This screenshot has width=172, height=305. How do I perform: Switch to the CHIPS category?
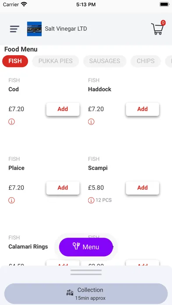[146, 61]
